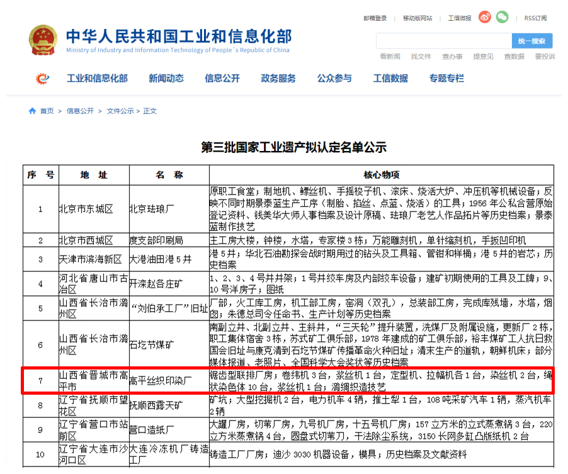Screen dimensions: 568x474
Task: Open 公众参与 nav menu
Action: pyautogui.click(x=334, y=78)
